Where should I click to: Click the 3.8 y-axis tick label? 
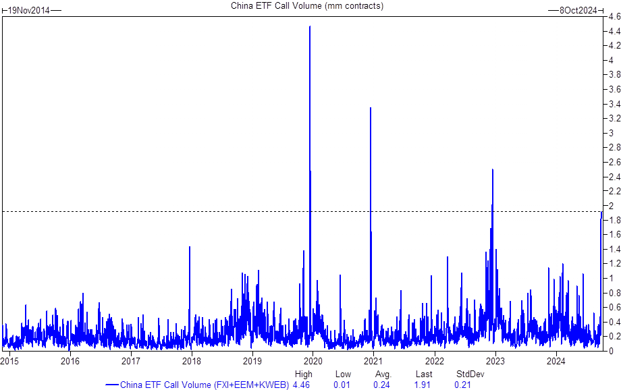click(615, 75)
